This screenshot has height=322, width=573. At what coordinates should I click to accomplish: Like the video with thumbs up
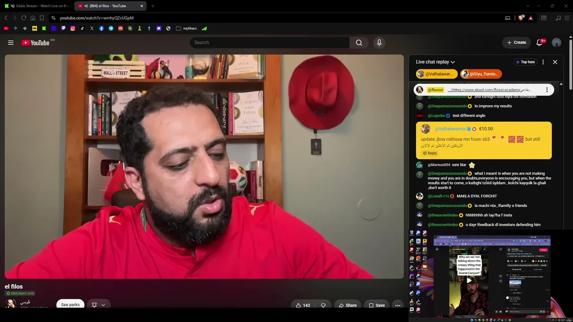(303, 305)
